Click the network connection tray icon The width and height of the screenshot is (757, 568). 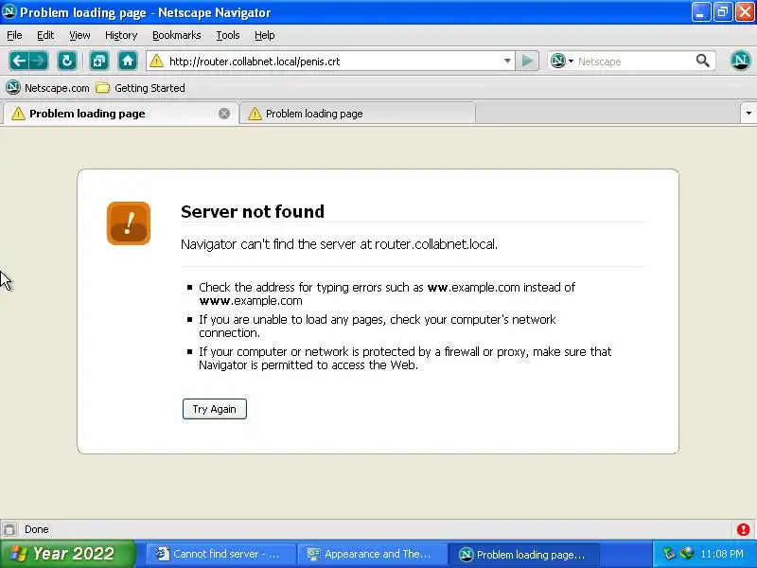(x=687, y=554)
